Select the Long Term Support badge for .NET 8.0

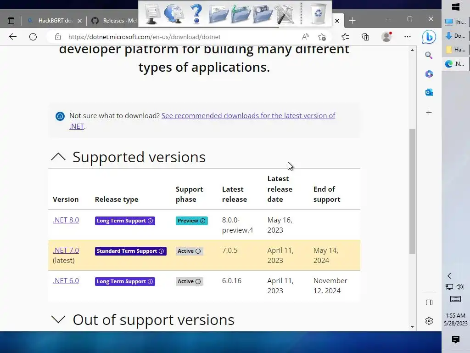[125, 221]
